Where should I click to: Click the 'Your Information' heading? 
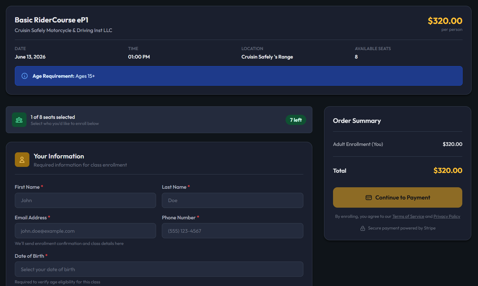point(59,156)
